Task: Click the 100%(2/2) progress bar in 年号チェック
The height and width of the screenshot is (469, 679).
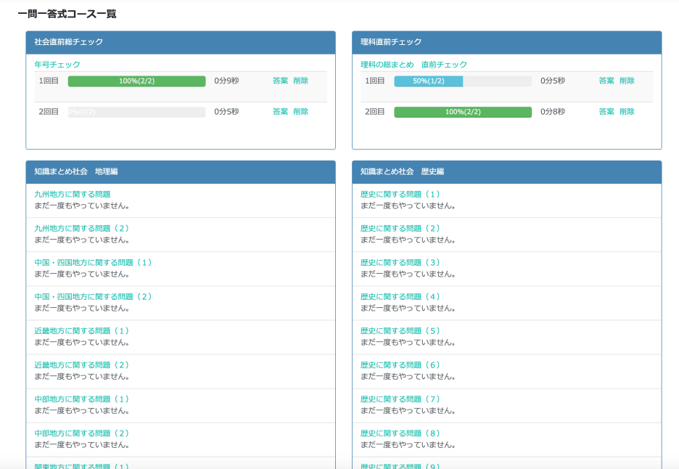Action: click(x=136, y=81)
